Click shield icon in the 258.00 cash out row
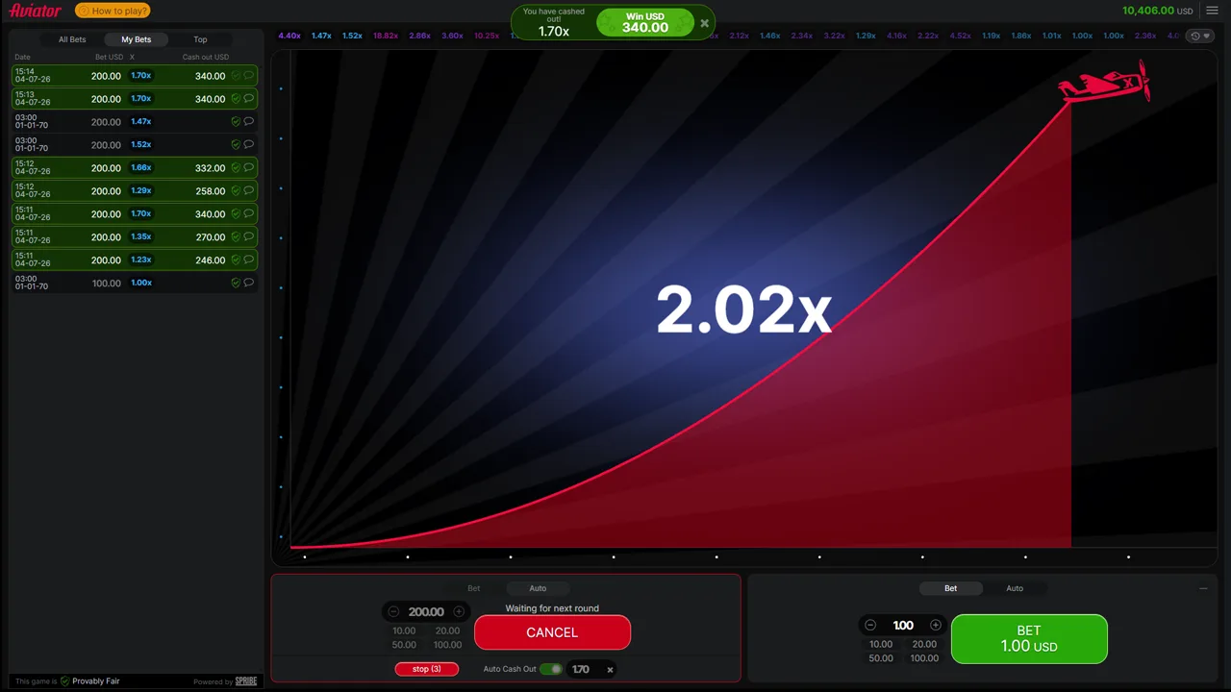Screen dimensions: 1231x692 tap(236, 190)
